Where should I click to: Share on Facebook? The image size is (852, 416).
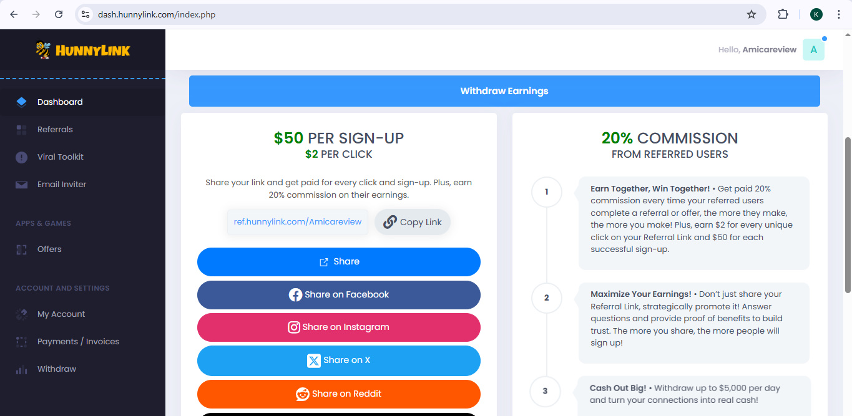point(339,295)
